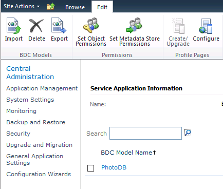Image resolution: width=223 pixels, height=189 pixels.
Task: Open Backup and Restore
Action: pyautogui.click(x=36, y=122)
